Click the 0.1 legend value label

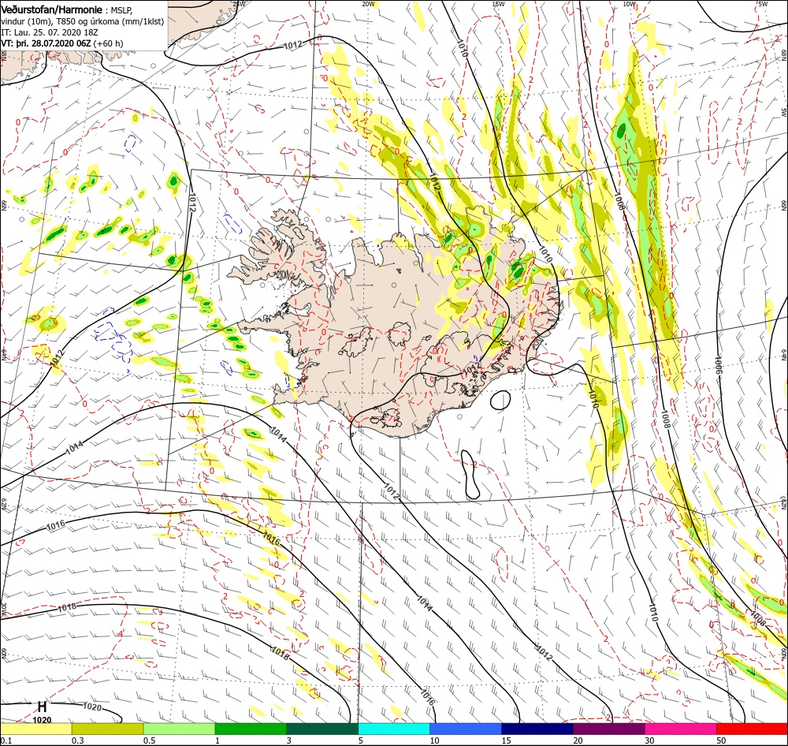click(6, 740)
